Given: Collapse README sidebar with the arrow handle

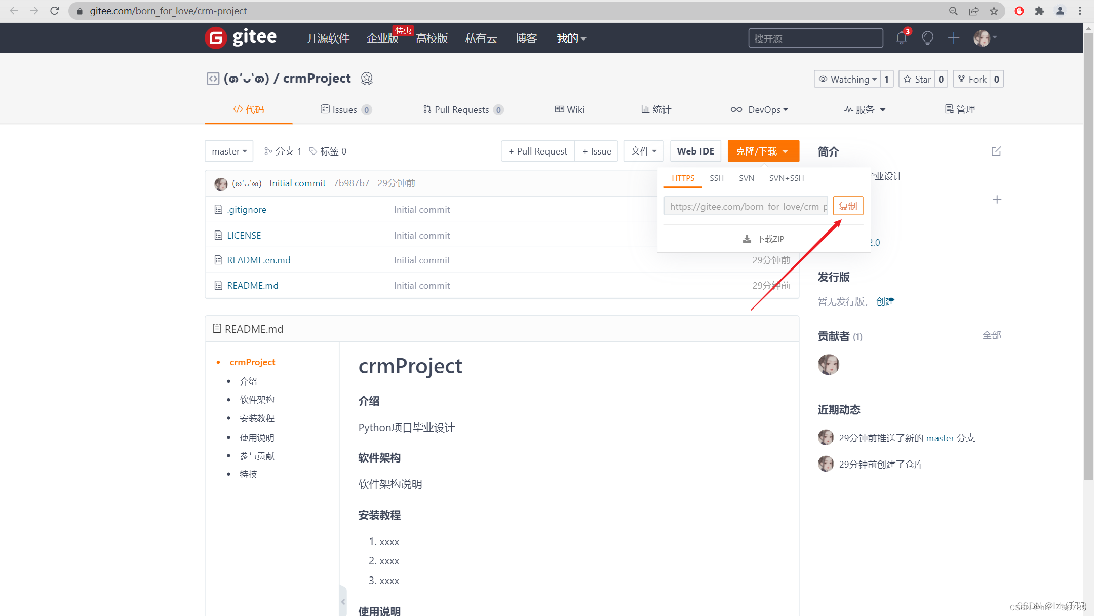Looking at the screenshot, I should click(343, 602).
